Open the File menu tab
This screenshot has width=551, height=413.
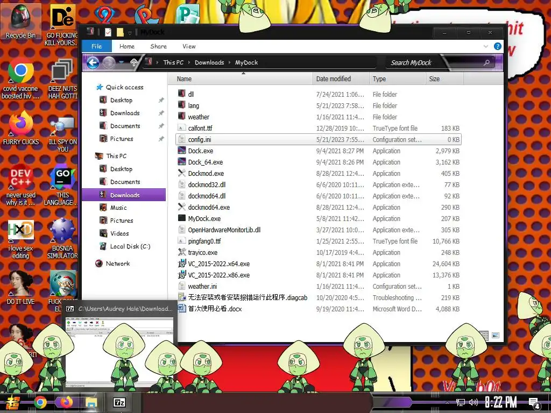click(97, 46)
